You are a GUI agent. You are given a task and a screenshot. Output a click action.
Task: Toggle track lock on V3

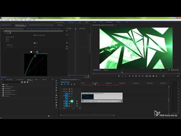(64, 89)
